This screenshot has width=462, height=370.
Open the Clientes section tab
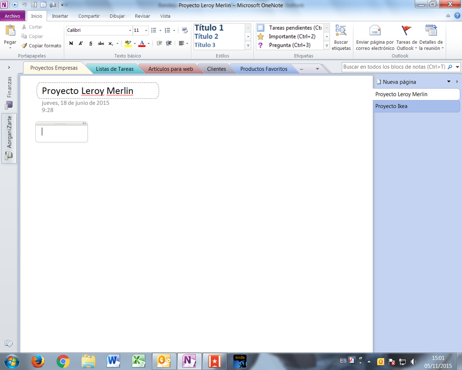pos(216,68)
